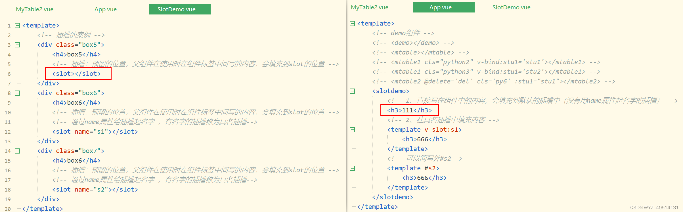This screenshot has width=683, height=212.
Task: Collapse the template #s2 fold
Action: pyautogui.click(x=352, y=168)
